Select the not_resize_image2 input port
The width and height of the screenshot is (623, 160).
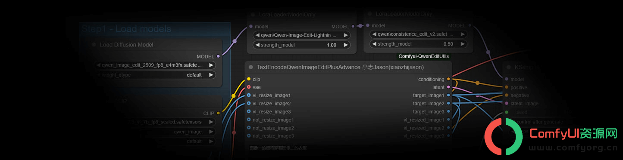(x=249, y=128)
